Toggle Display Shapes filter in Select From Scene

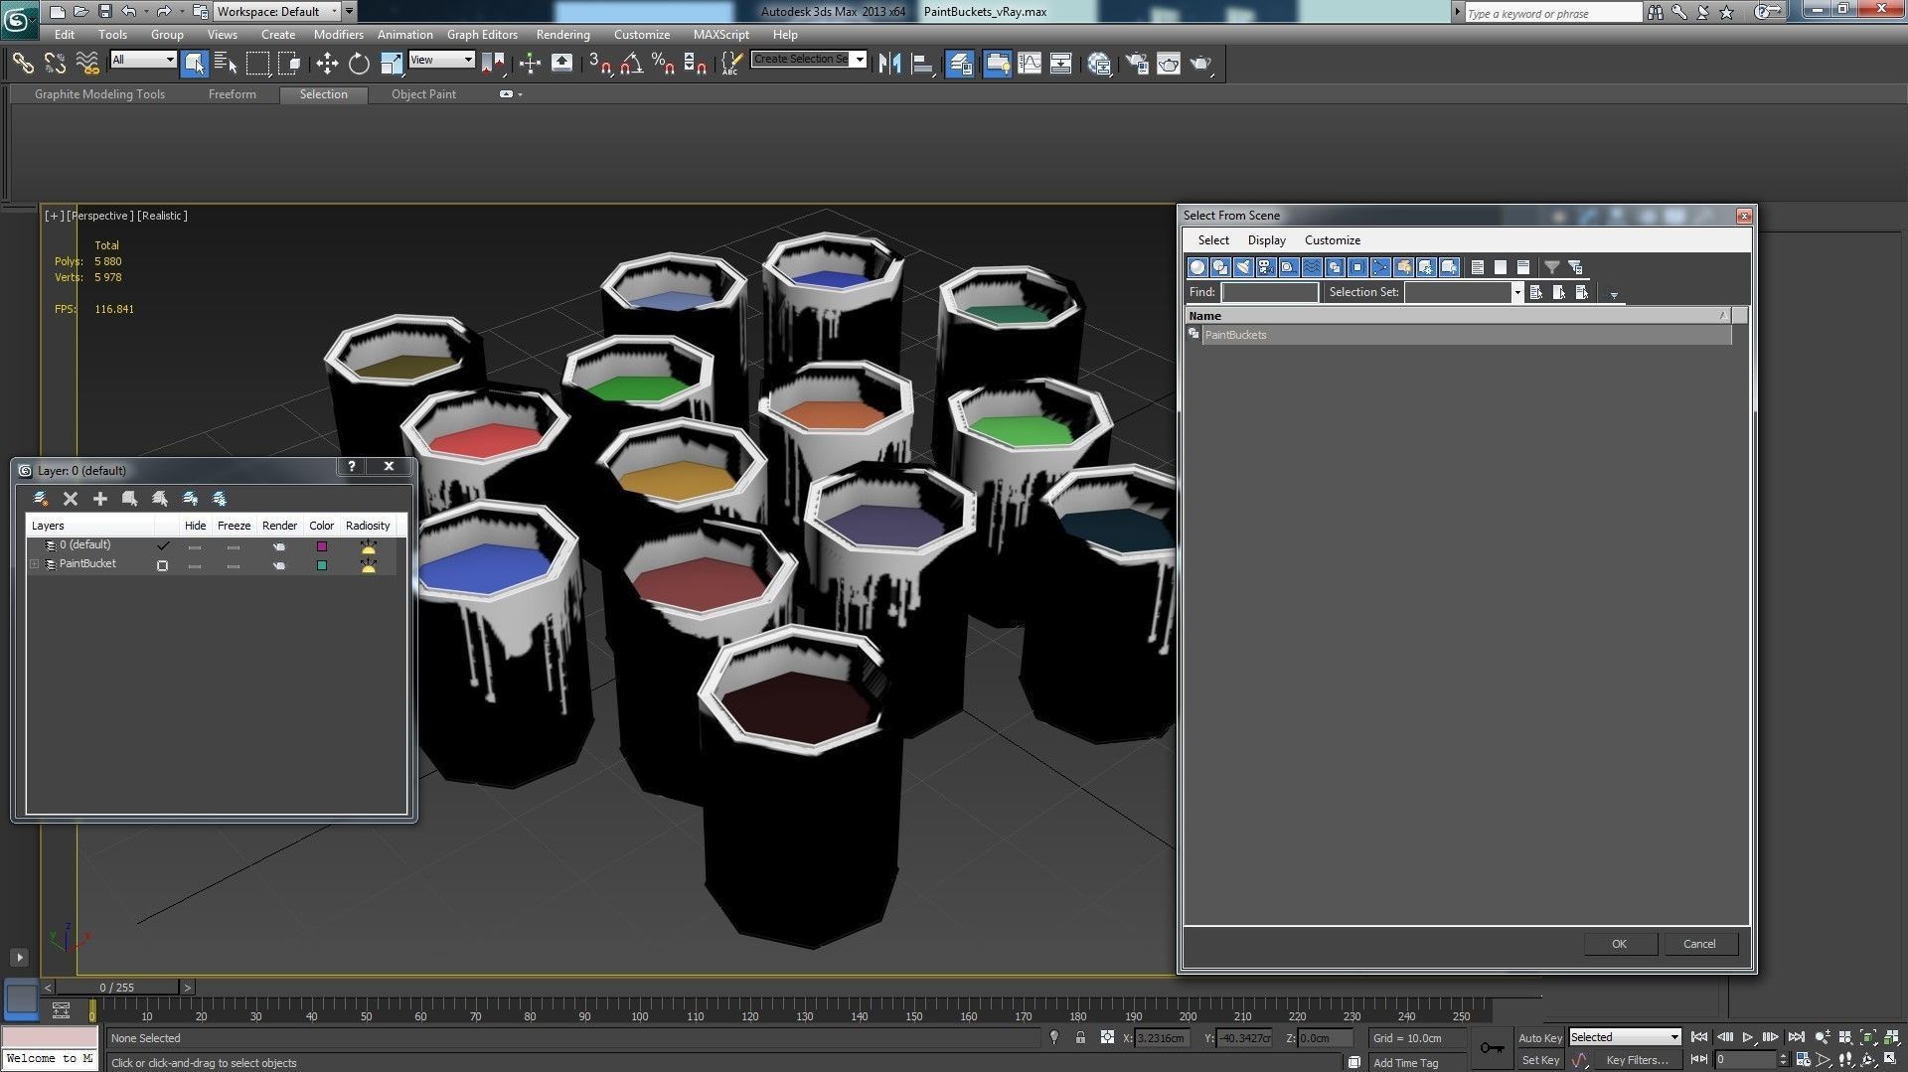click(1220, 267)
